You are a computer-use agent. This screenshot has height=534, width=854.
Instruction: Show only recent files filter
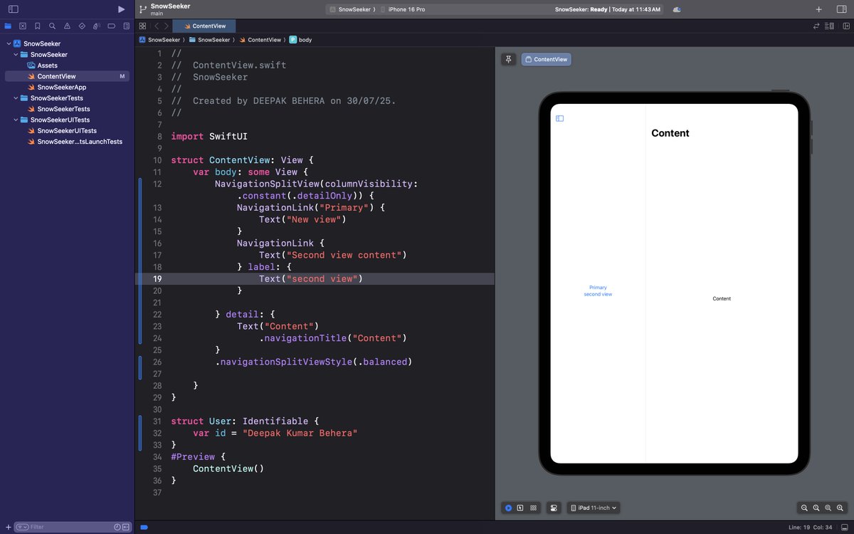pyautogui.click(x=117, y=527)
